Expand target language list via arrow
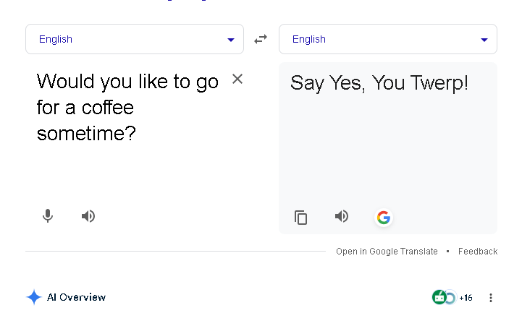The width and height of the screenshot is (522, 313). (484, 40)
